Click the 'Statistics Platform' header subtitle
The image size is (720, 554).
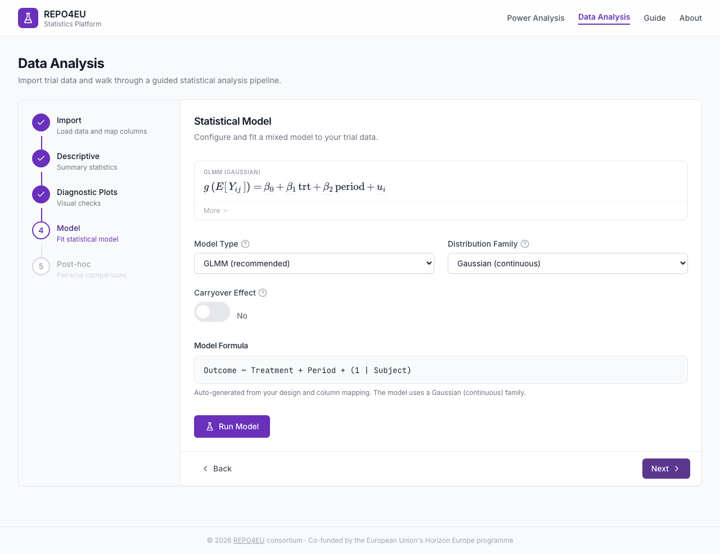73,24
